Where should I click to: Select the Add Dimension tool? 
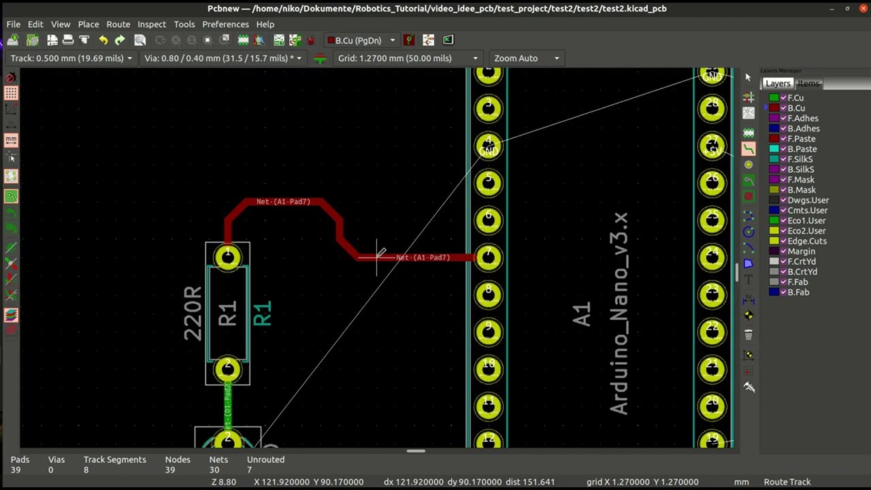click(749, 299)
